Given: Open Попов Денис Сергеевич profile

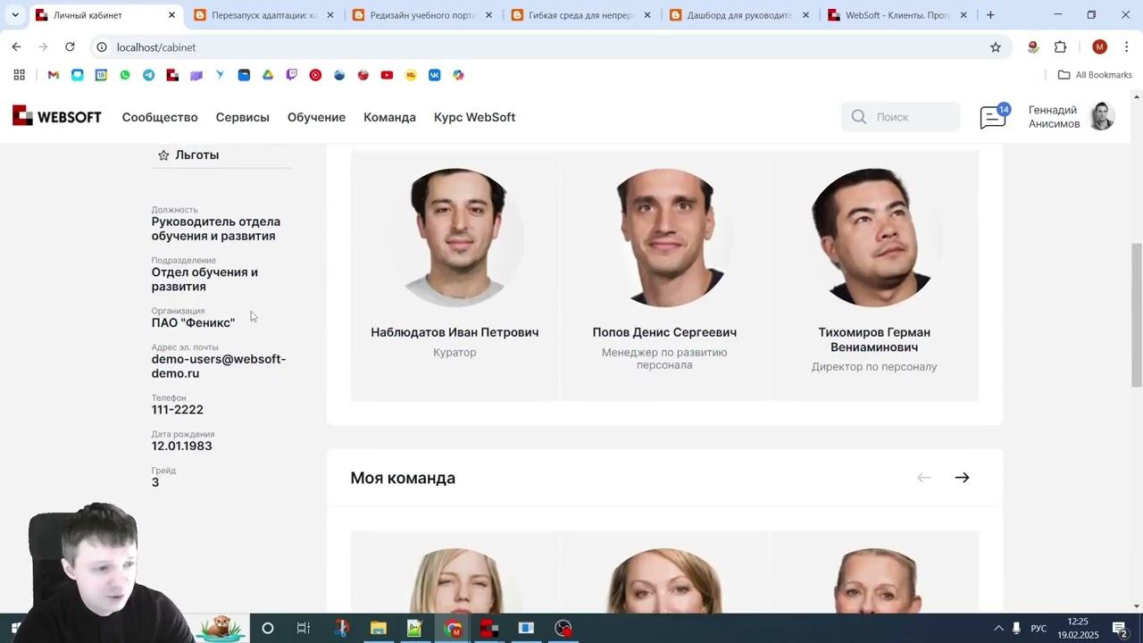Looking at the screenshot, I should (x=664, y=332).
